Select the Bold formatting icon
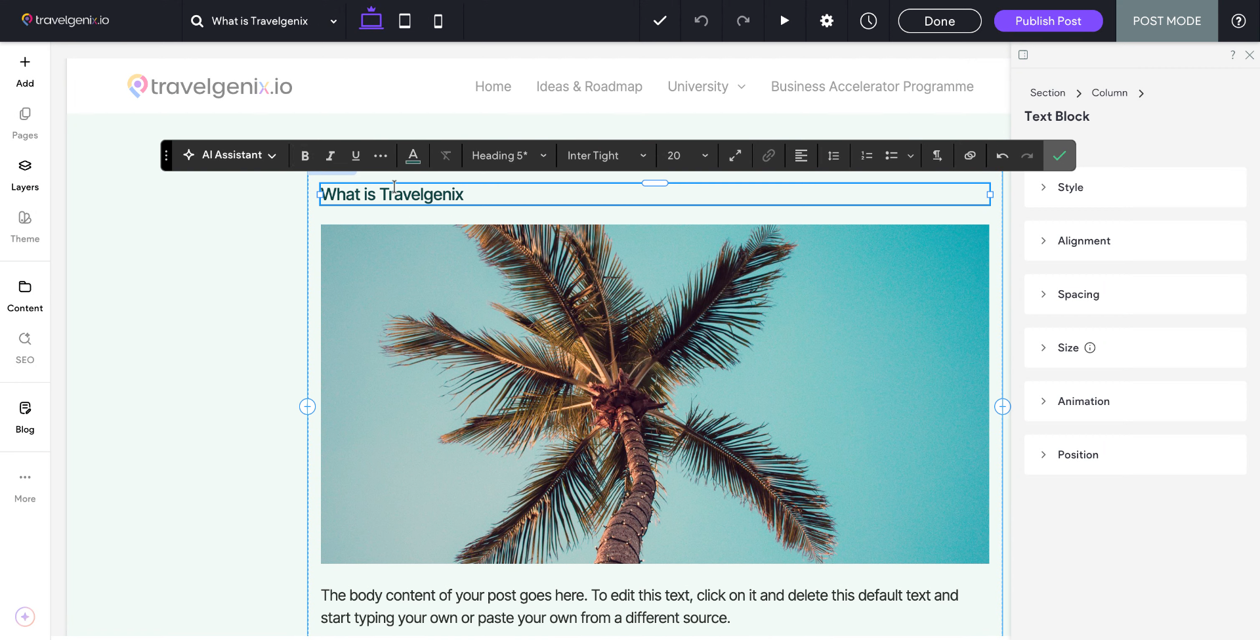 pyautogui.click(x=304, y=156)
